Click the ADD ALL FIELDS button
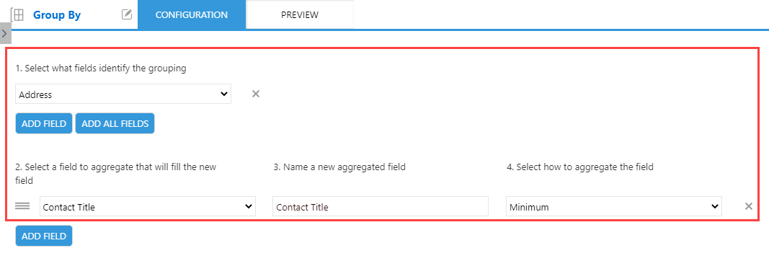The width and height of the screenshot is (769, 261). click(115, 123)
